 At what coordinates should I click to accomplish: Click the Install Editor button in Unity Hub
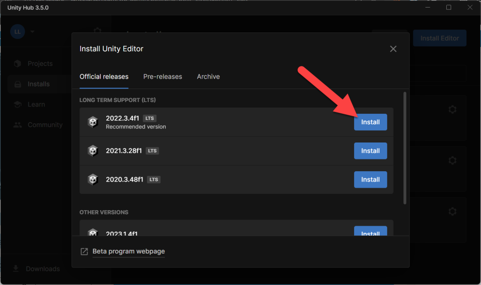440,38
